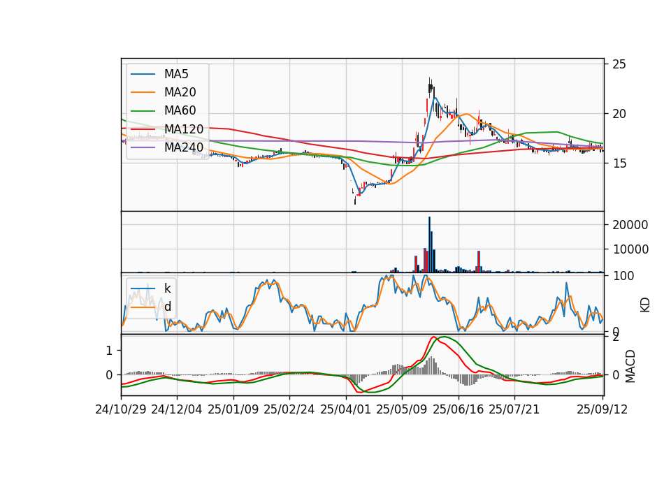Click the 25/07/21 date axis label

point(514,409)
